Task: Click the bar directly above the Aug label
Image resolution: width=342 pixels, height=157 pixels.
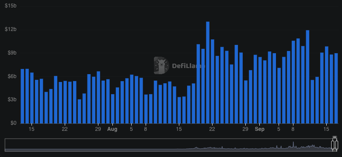Action: click(112, 109)
